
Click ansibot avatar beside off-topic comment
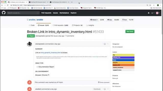[30, 82]
